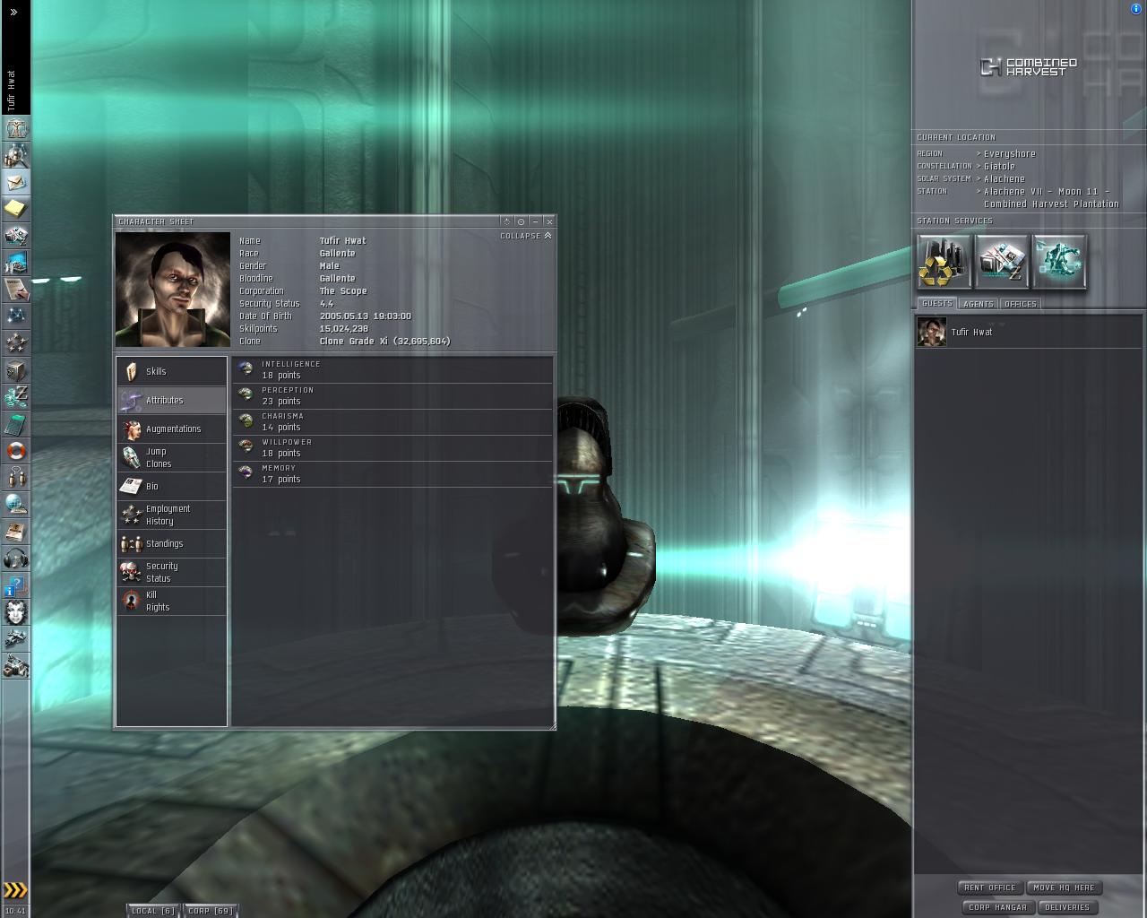Screen dimensions: 1147x918
Task: Expand the sidebar with the double-arrow
Action: click(13, 13)
